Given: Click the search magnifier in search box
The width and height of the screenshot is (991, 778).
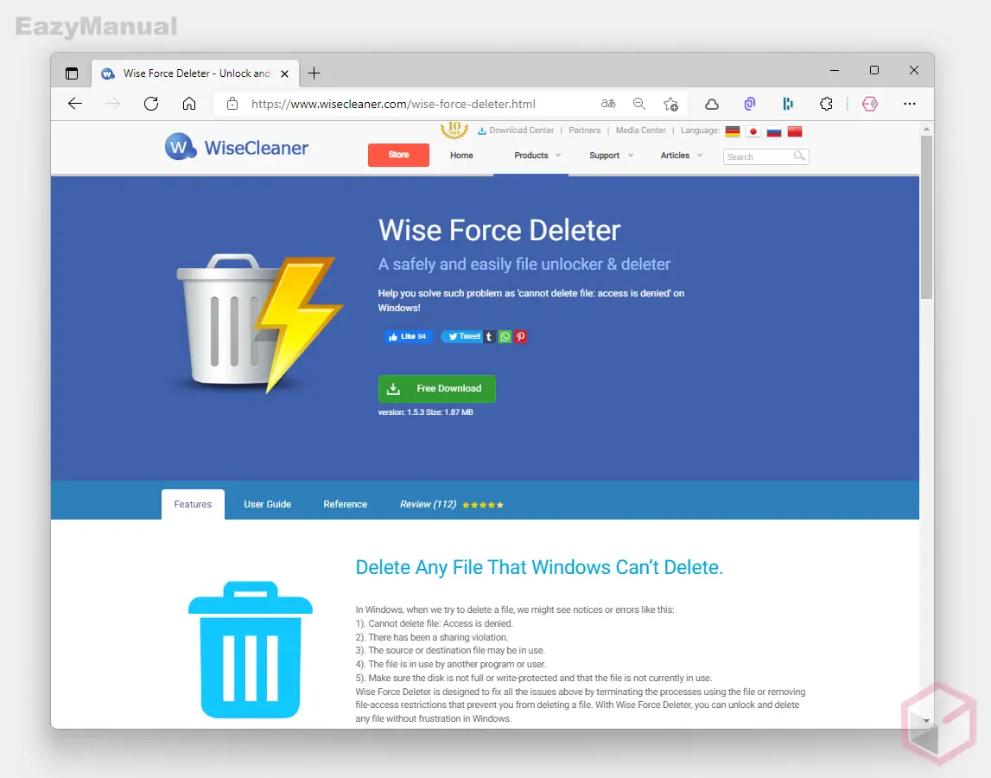Looking at the screenshot, I should (798, 156).
